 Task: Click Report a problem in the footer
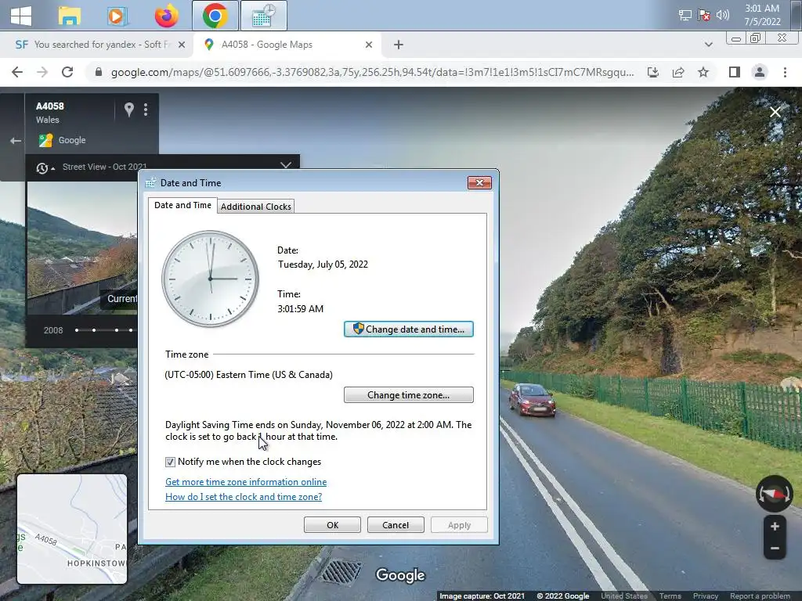click(760, 596)
